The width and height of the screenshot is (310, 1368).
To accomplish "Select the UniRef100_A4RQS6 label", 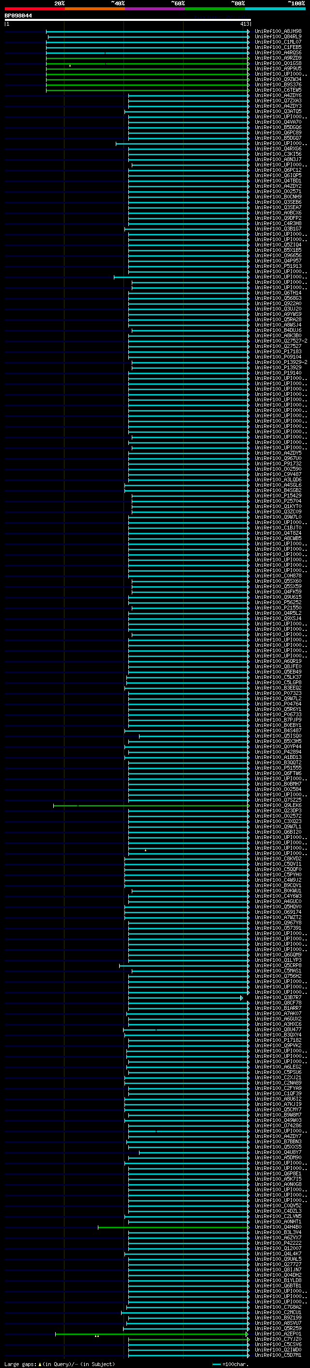I will (x=278, y=52).
